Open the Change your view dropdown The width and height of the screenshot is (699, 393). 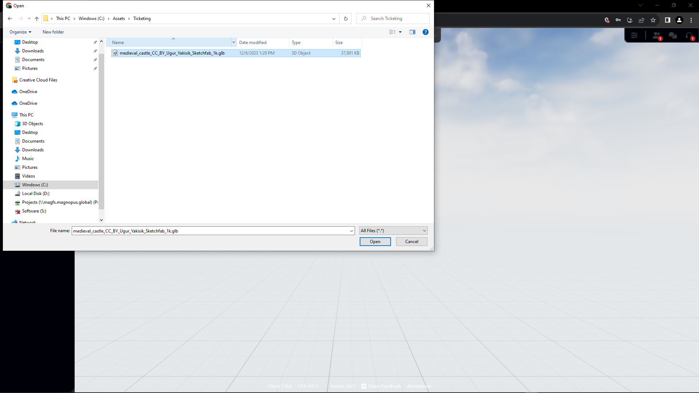point(400,32)
